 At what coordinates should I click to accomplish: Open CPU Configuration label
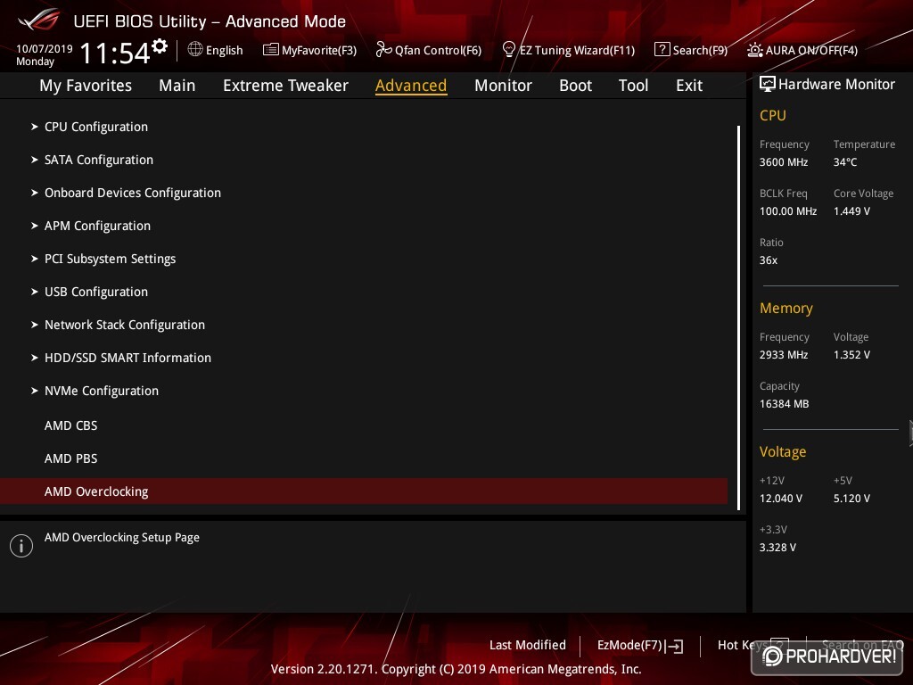pyautogui.click(x=96, y=127)
